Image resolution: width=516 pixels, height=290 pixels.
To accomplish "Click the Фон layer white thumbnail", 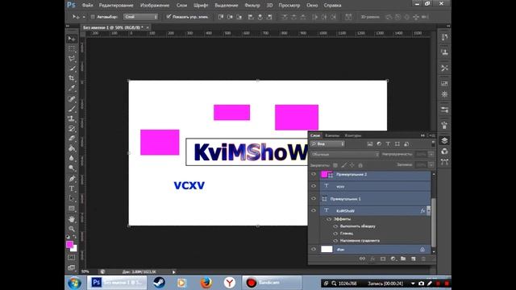I will (x=327, y=249).
